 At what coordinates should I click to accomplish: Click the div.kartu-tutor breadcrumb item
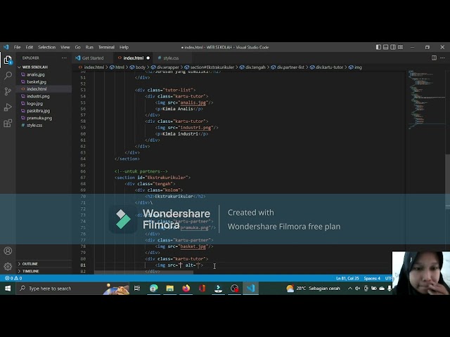click(326, 67)
